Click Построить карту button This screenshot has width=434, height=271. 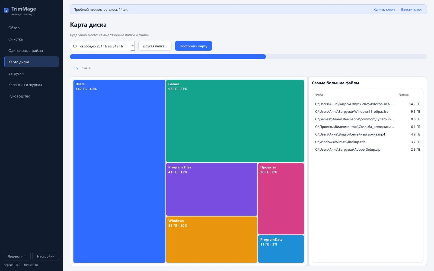coord(193,46)
